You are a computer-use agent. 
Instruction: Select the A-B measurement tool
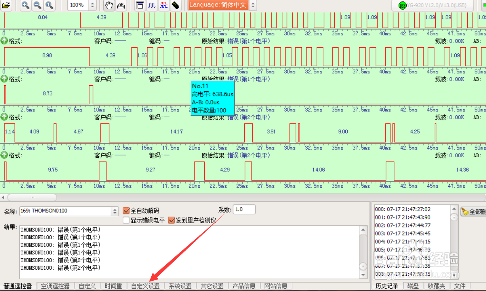pyautogui.click(x=121, y=5)
